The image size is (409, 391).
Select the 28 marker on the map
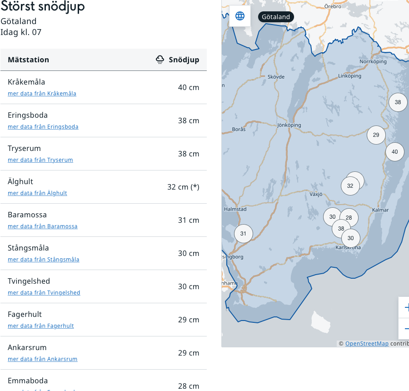(349, 218)
